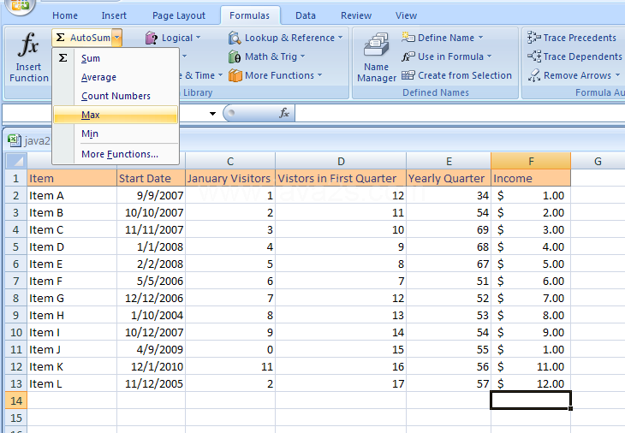Open Math & Trig functions
The image size is (625, 433).
tap(267, 56)
